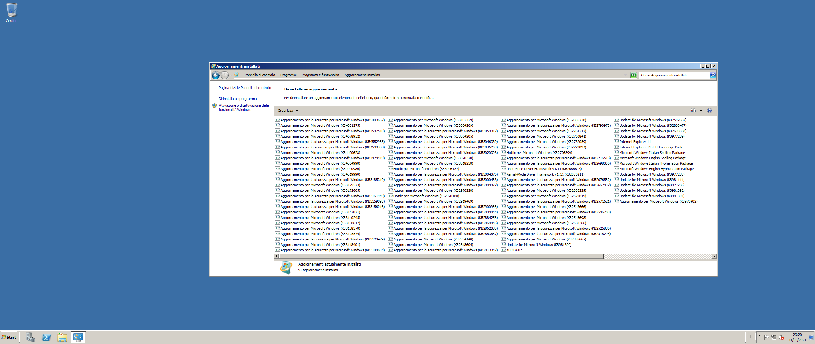Image resolution: width=815 pixels, height=344 pixels.
Task: Open the address bar history dropdown
Action: pos(626,75)
